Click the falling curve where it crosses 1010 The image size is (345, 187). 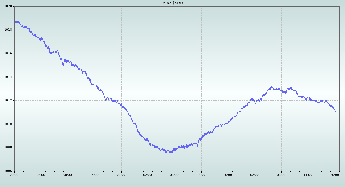134,124
